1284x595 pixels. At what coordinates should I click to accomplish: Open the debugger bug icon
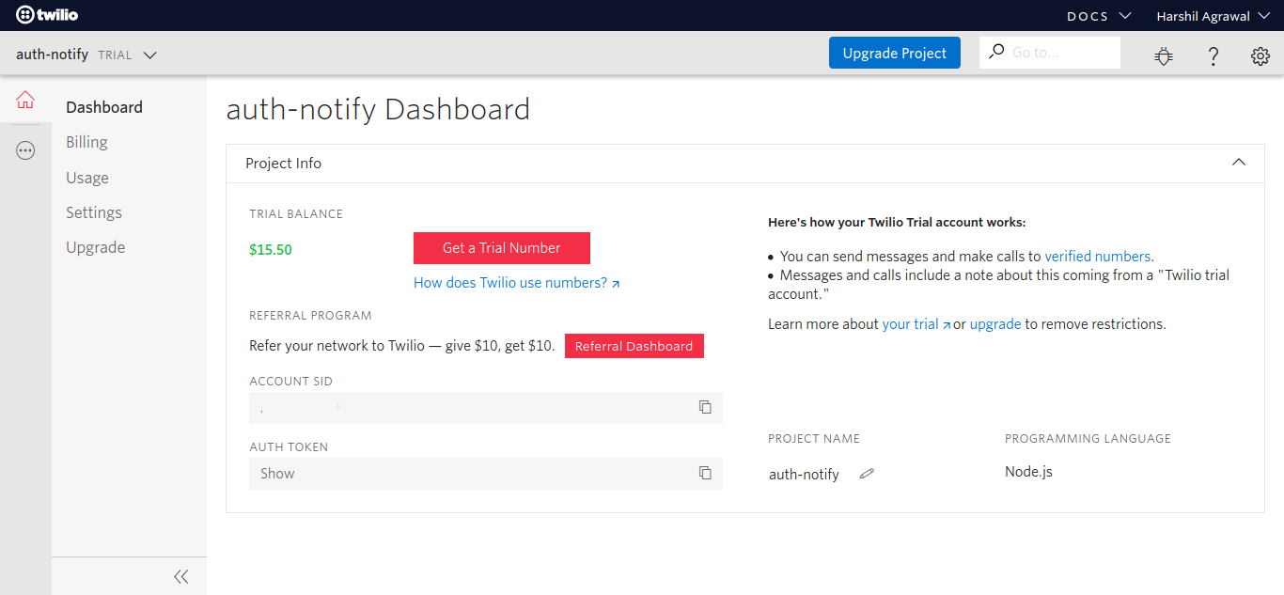(x=1164, y=56)
